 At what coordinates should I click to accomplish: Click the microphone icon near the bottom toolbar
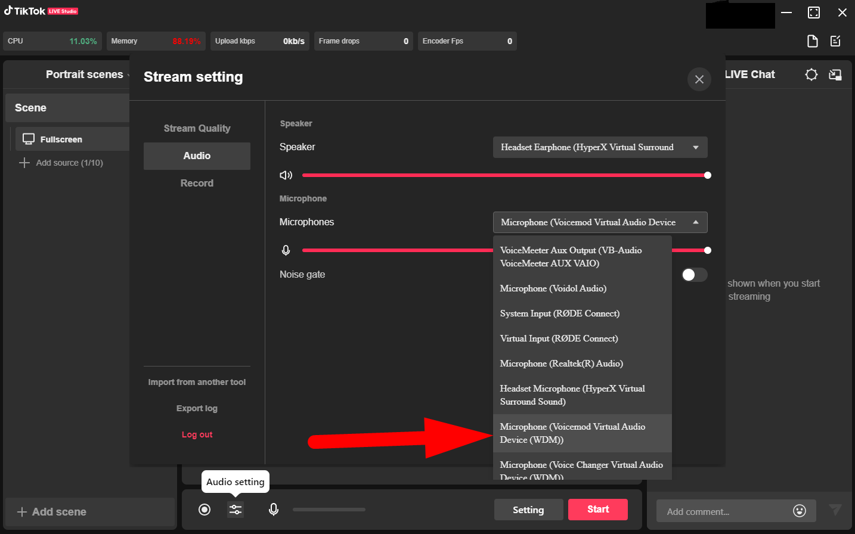pyautogui.click(x=274, y=510)
